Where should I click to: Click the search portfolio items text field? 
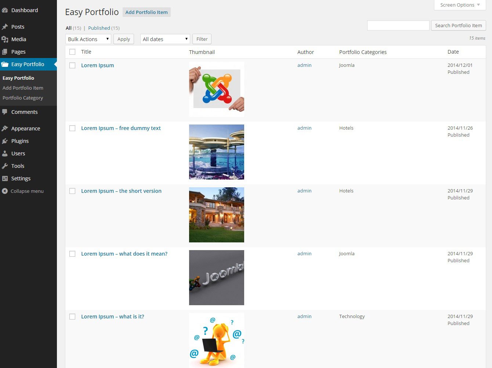pos(398,25)
